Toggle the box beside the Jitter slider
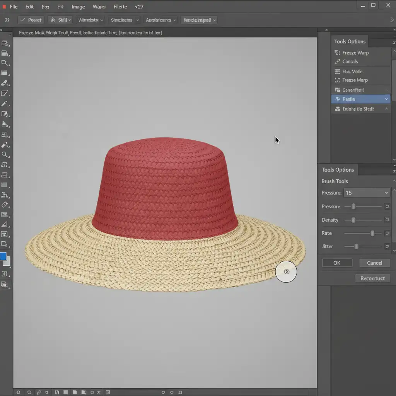 click(x=387, y=246)
